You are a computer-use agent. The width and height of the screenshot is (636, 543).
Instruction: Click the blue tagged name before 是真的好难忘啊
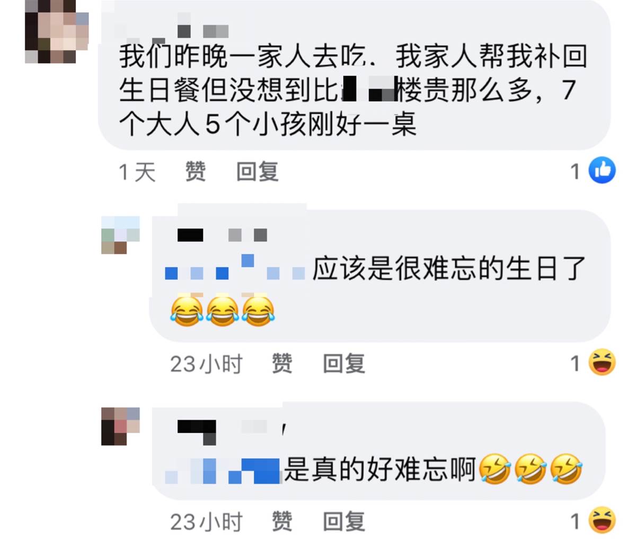click(223, 470)
